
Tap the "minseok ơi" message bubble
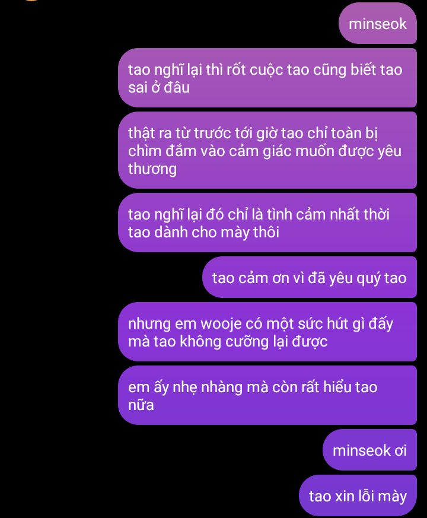[x=369, y=450]
